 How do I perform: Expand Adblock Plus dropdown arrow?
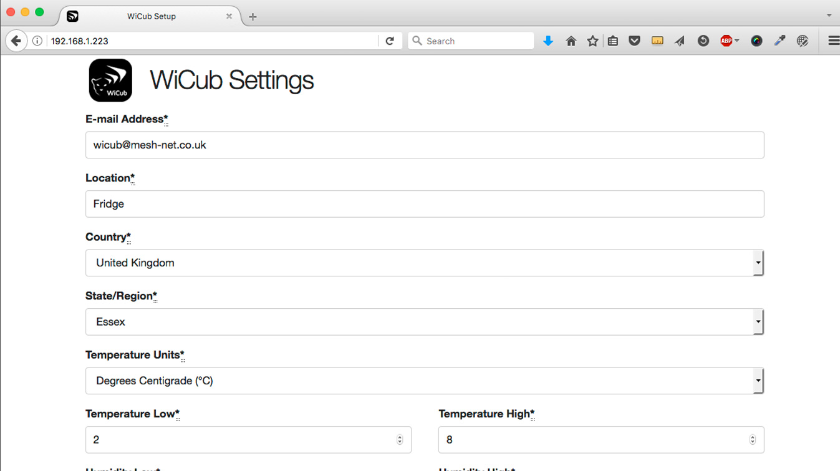point(737,41)
